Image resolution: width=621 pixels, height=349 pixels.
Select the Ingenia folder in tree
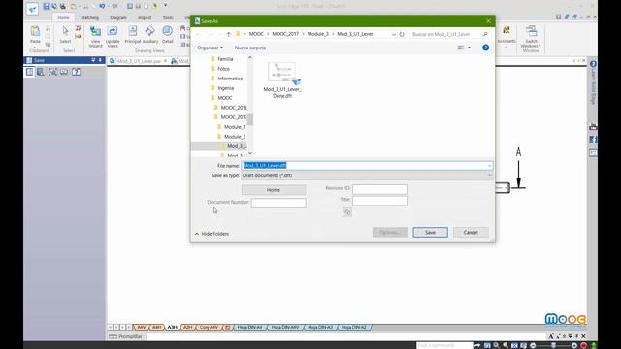tap(225, 88)
